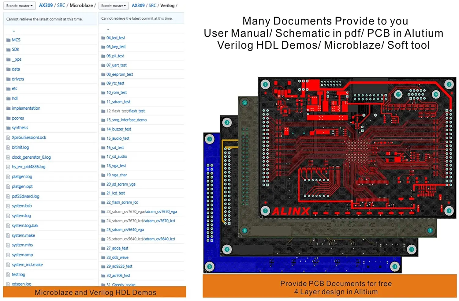The height and width of the screenshot is (301, 459).
Task: Open the 08_eeprom_test folder
Action: click(x=120, y=74)
